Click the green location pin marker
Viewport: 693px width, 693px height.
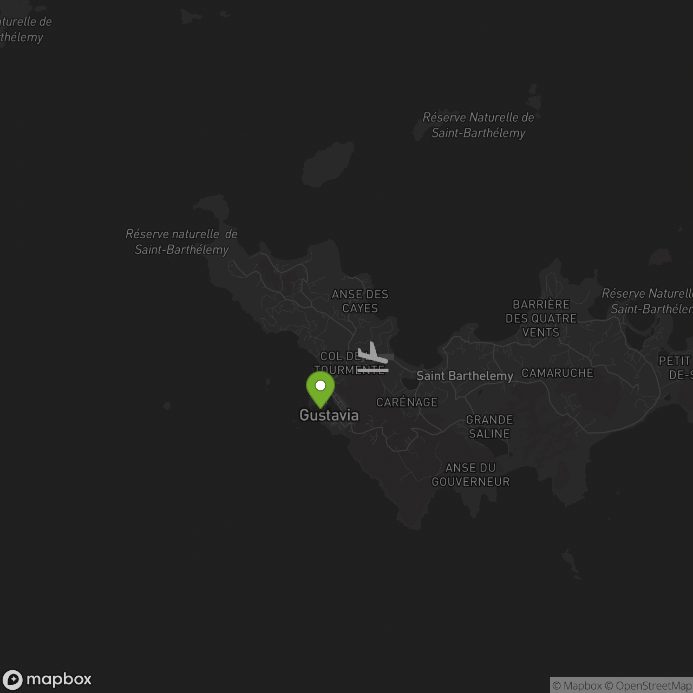(x=321, y=389)
